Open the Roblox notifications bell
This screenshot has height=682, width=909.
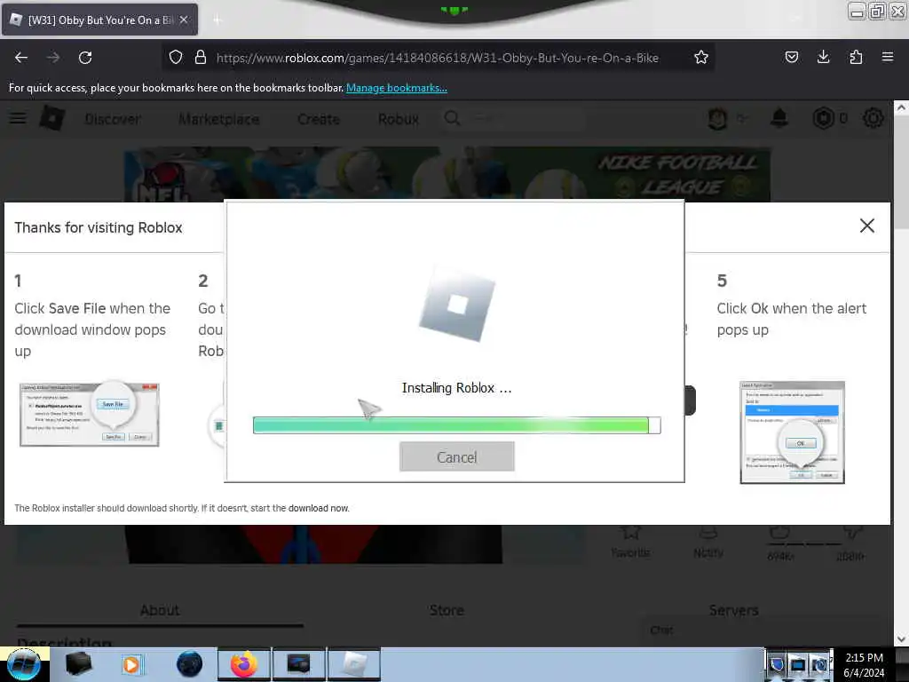click(779, 118)
